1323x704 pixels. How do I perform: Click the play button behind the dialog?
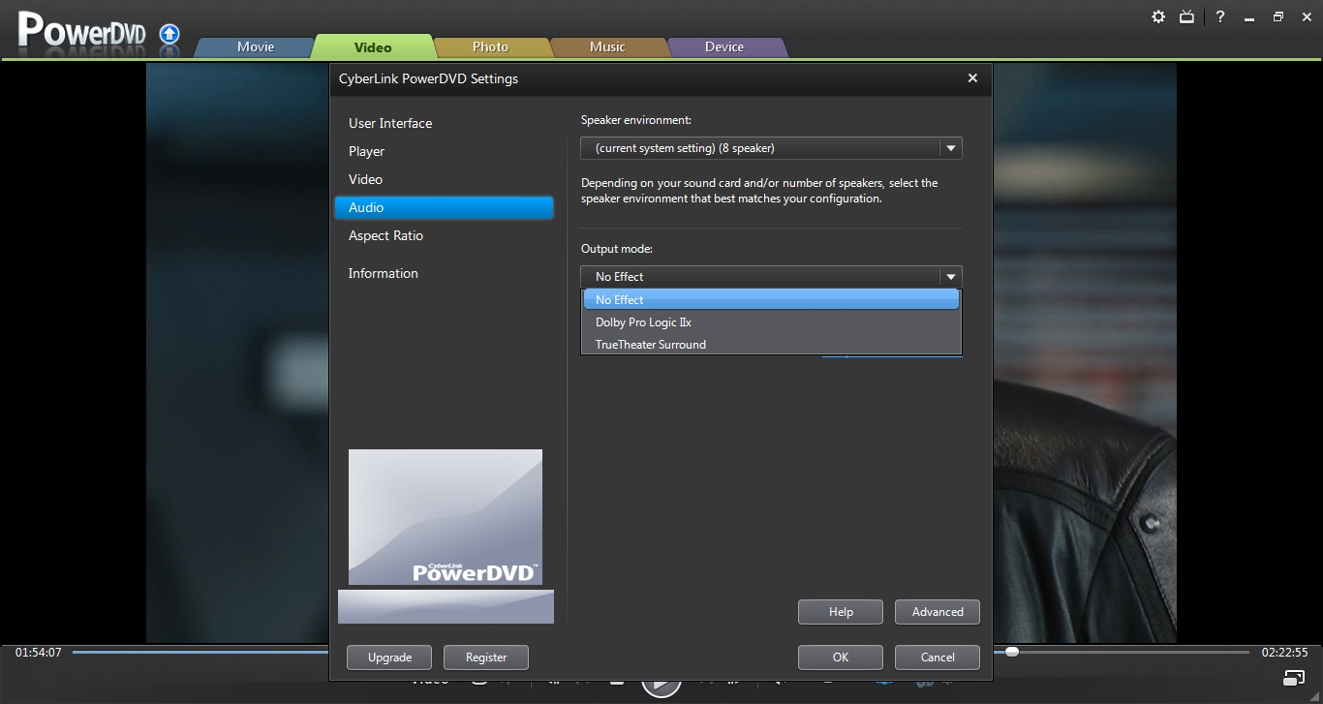661,688
